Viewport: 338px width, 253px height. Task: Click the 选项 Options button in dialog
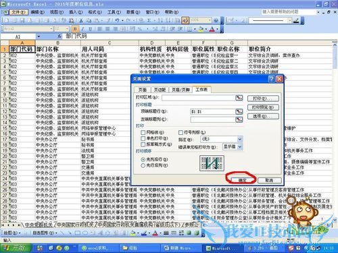click(x=263, y=116)
